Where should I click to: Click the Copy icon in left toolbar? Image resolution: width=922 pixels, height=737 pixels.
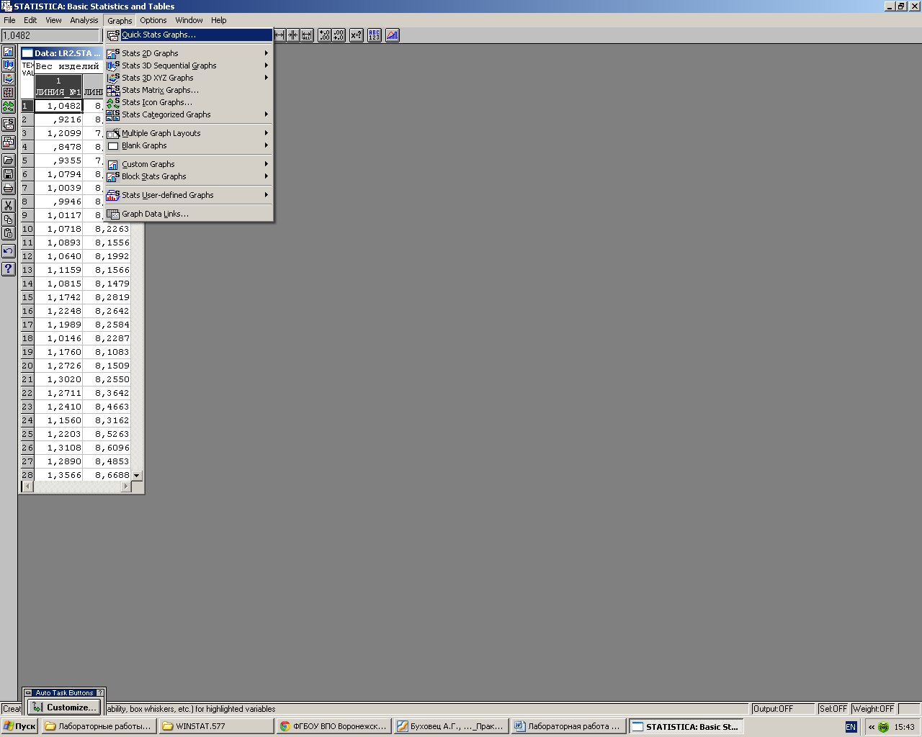(8, 220)
